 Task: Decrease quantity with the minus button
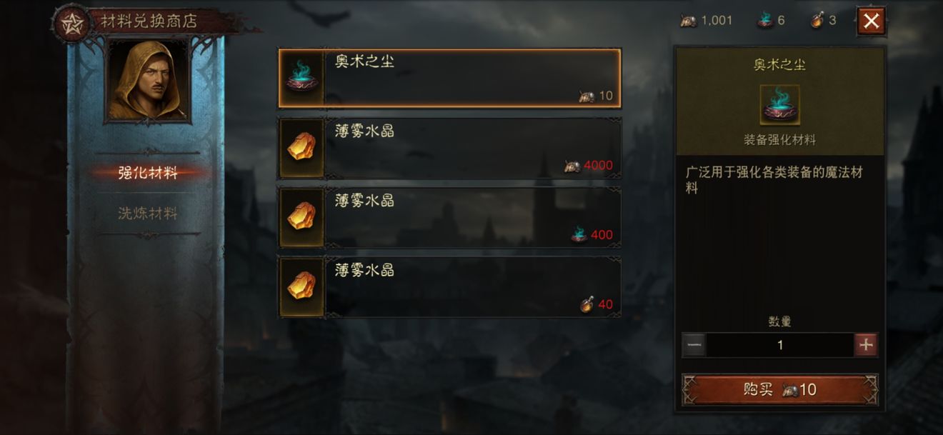click(694, 346)
